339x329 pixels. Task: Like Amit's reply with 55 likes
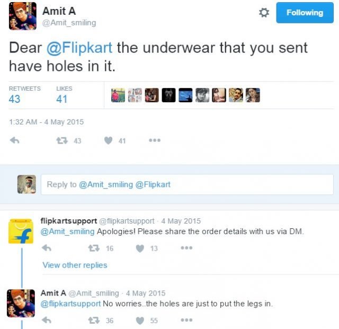tap(140, 321)
